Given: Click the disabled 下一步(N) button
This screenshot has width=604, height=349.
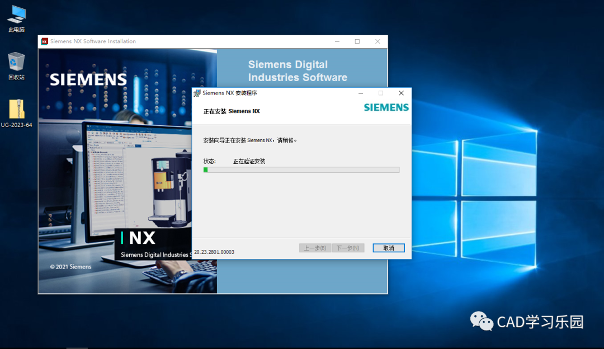Looking at the screenshot, I should 348,248.
